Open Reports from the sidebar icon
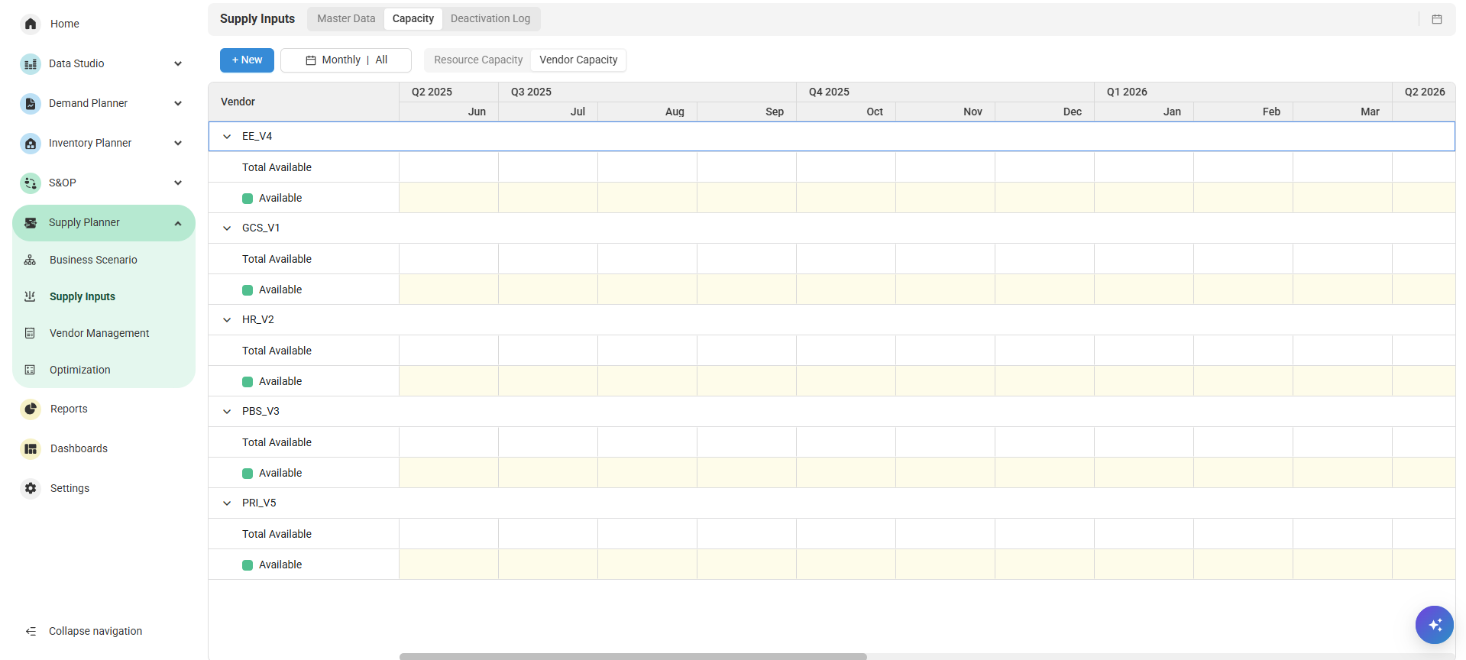1466x660 pixels. pyautogui.click(x=31, y=409)
